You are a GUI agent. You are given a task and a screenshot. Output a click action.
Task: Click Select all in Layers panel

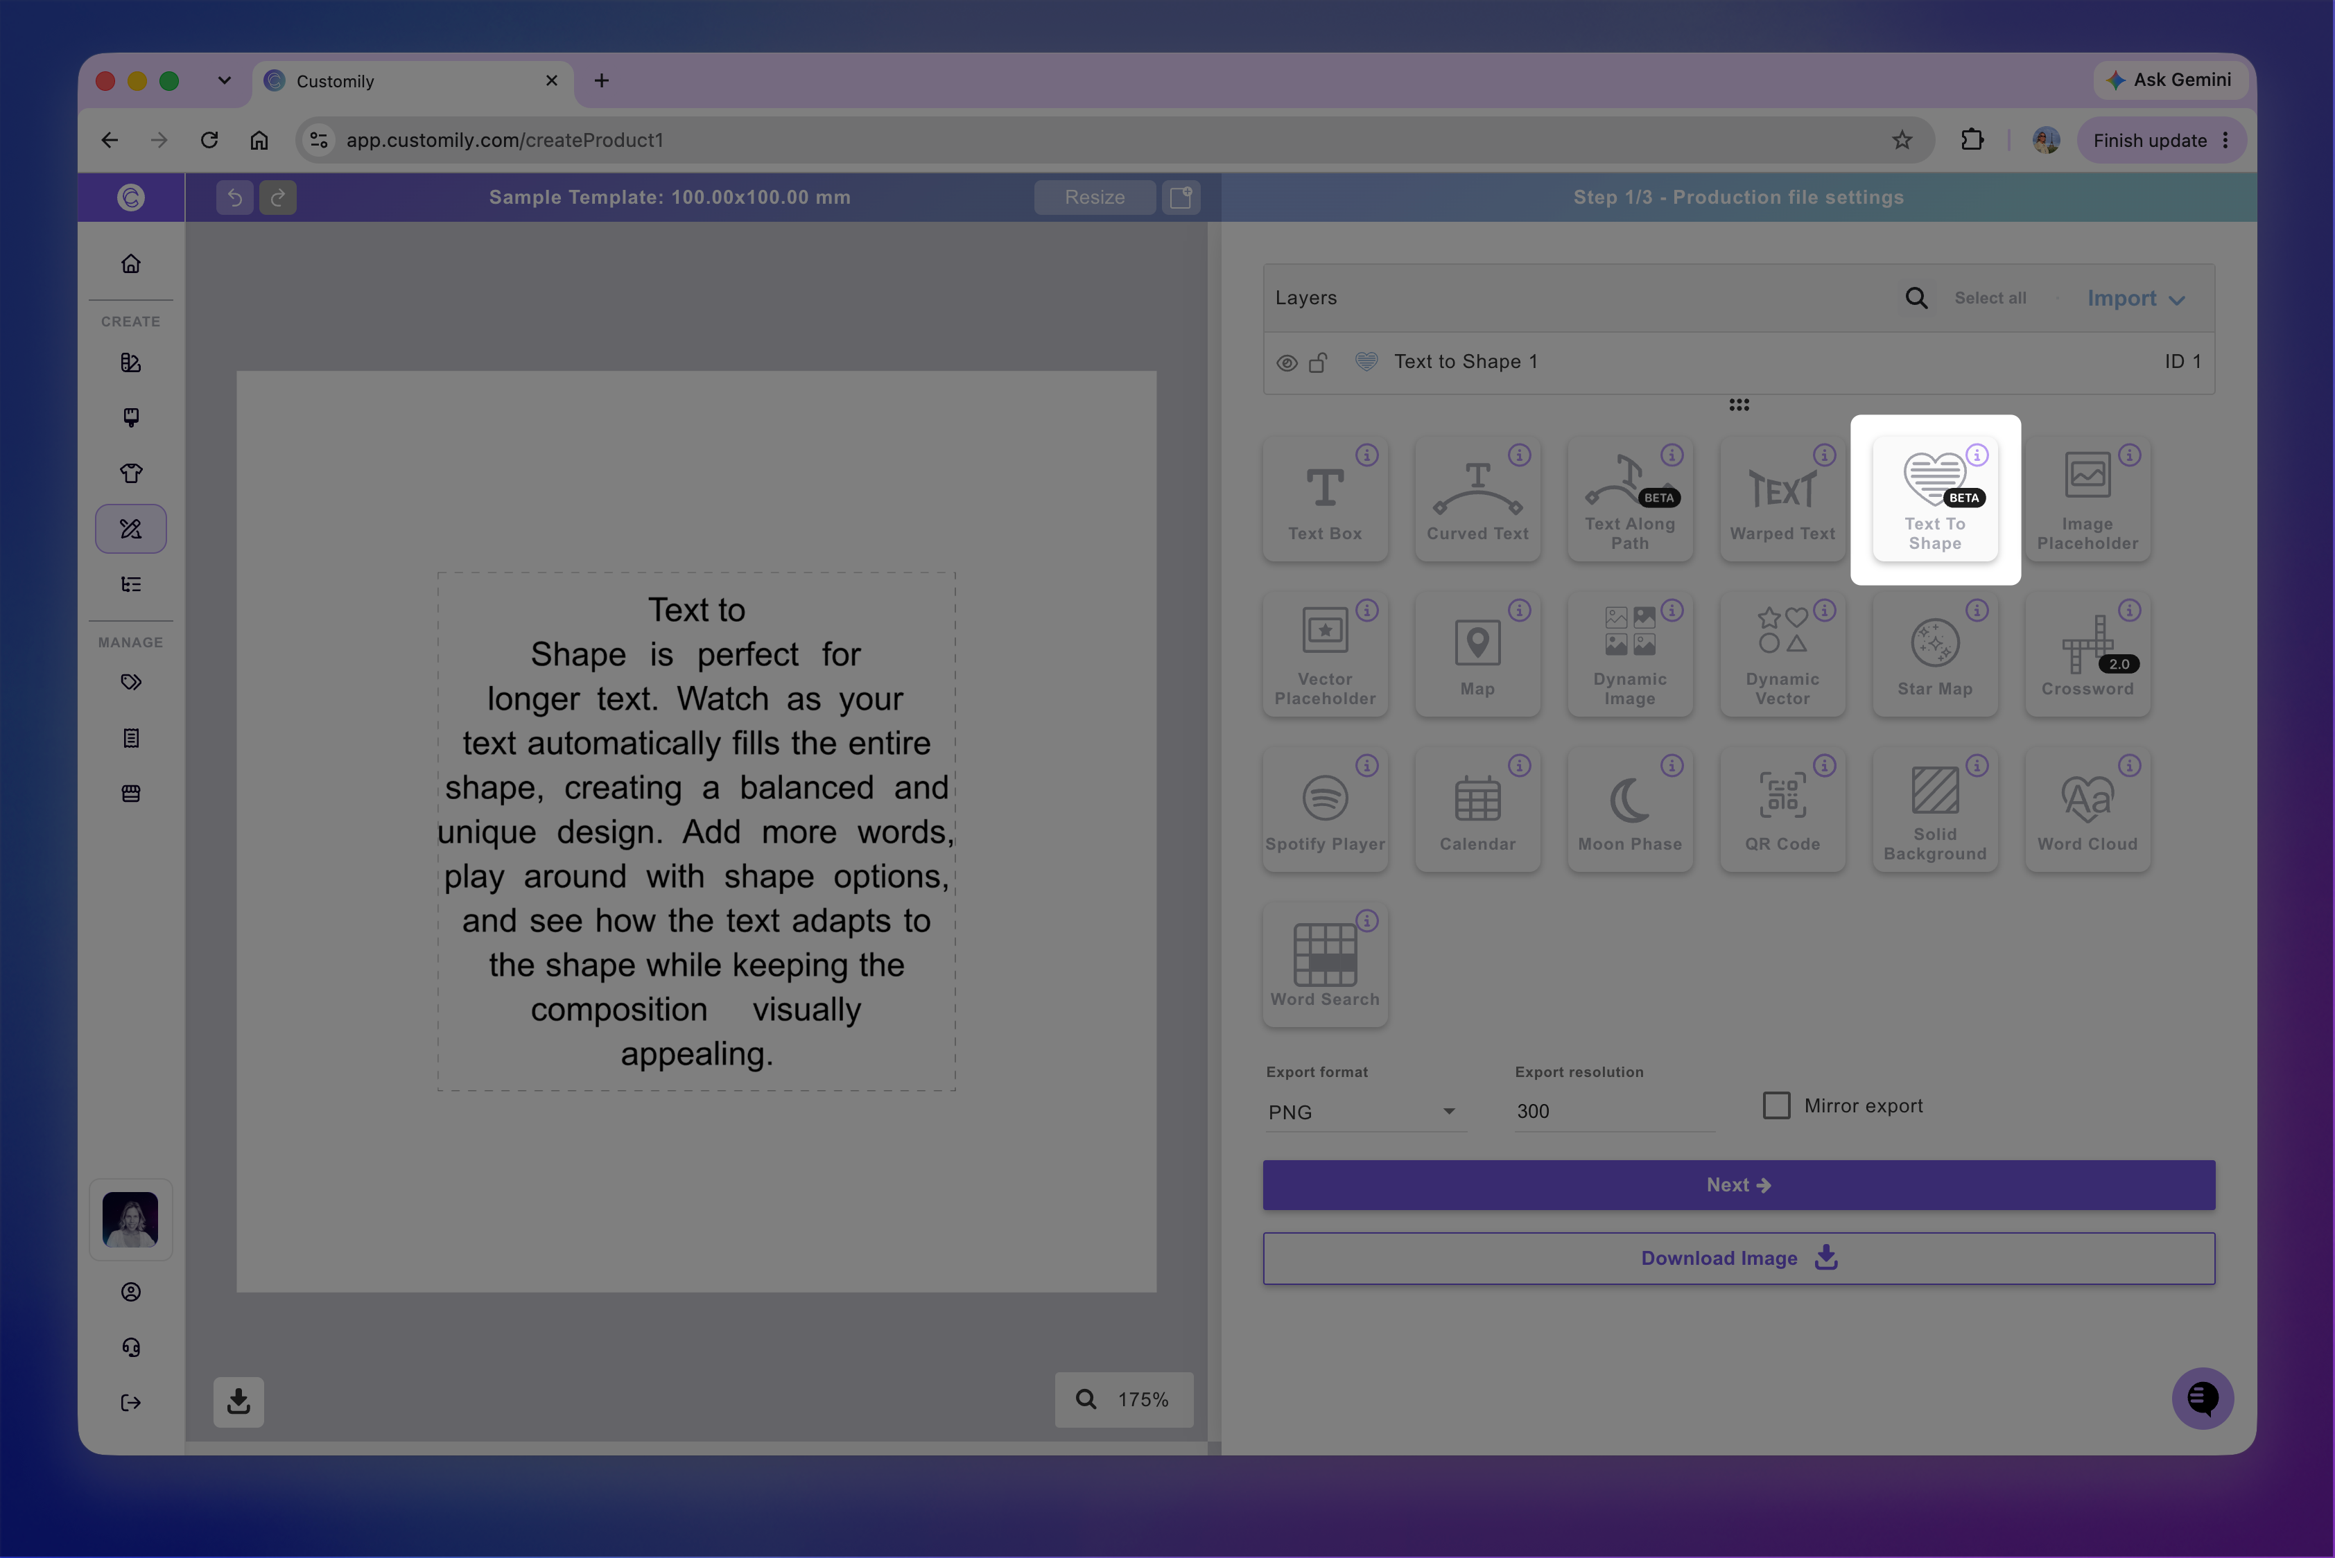point(1990,298)
